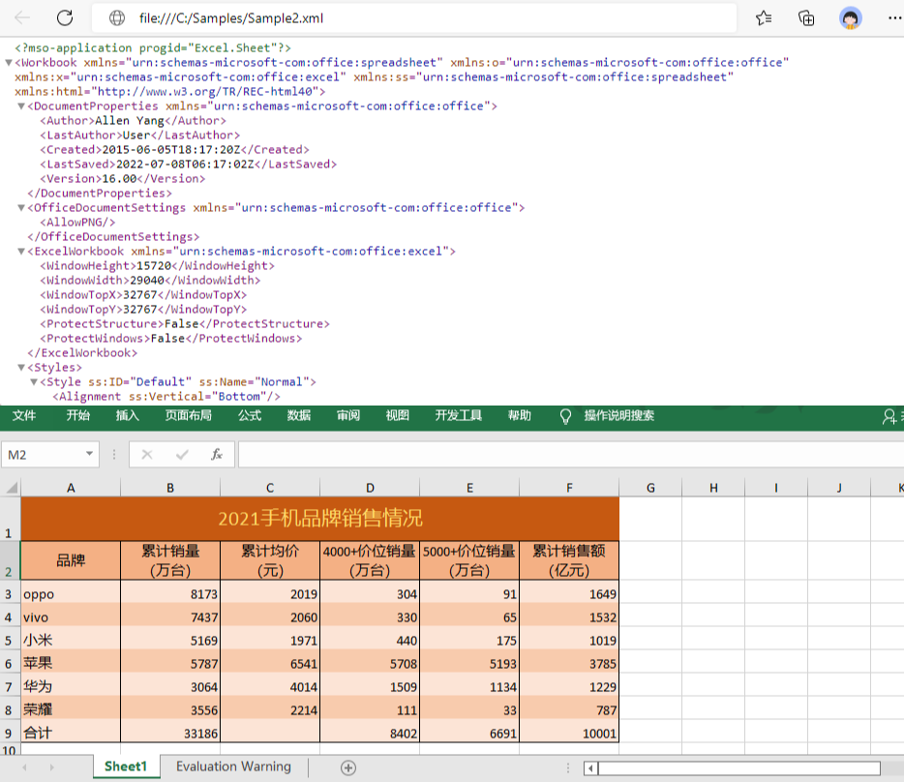Click the Version value 16.00
The image size is (904, 782).
[x=119, y=179]
